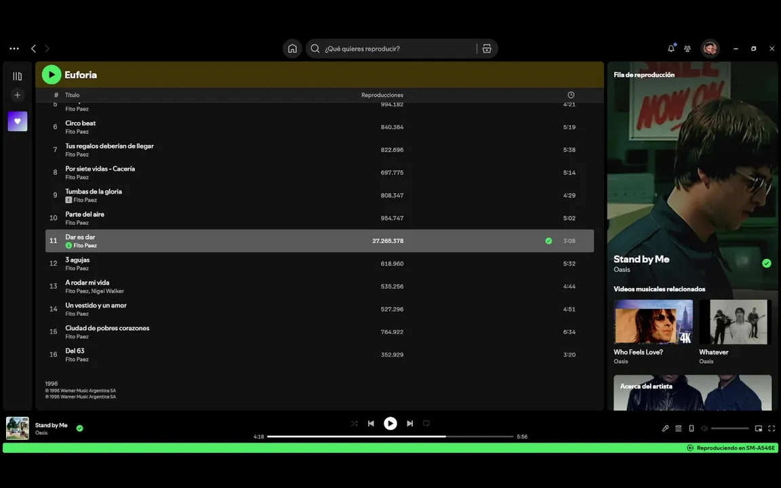Viewport: 781px width, 488px height.
Task: Expand Your Library sidebar icon
Action: pos(18,76)
